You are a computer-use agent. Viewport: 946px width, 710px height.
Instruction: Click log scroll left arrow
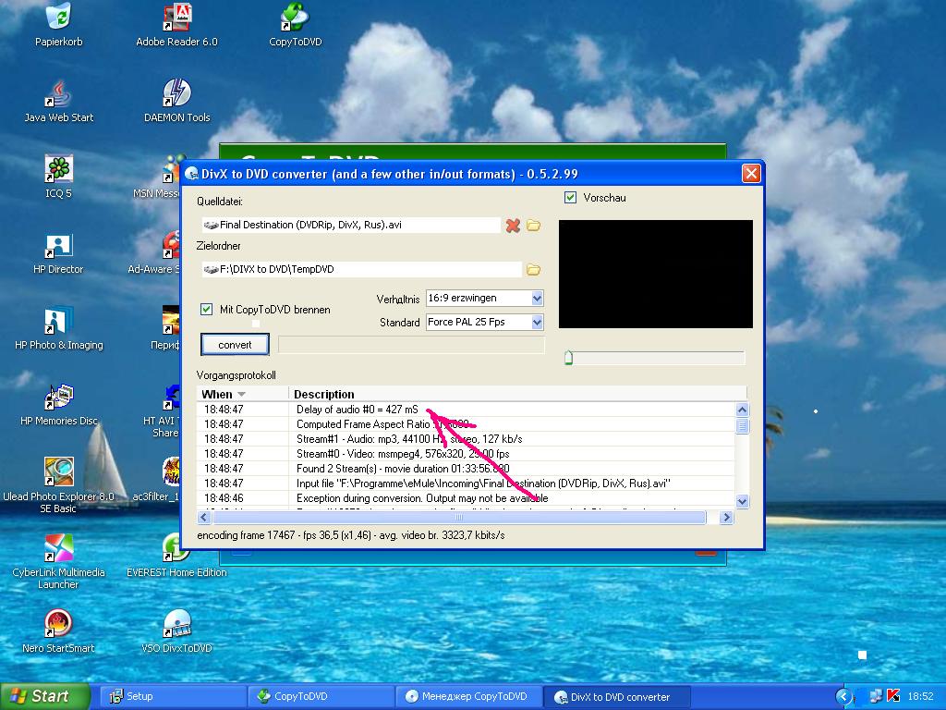click(x=204, y=518)
